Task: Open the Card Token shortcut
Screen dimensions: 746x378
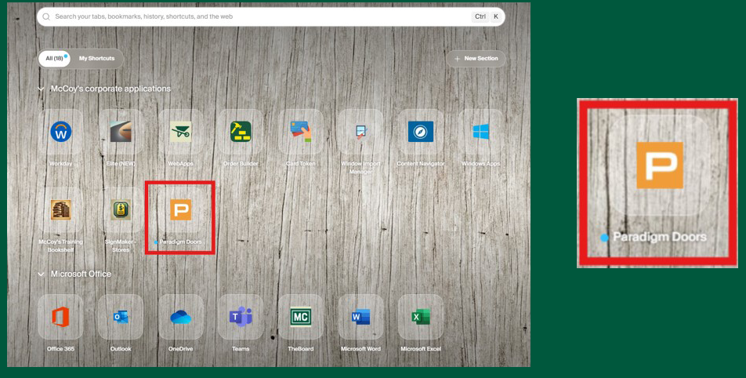Action: click(x=301, y=132)
